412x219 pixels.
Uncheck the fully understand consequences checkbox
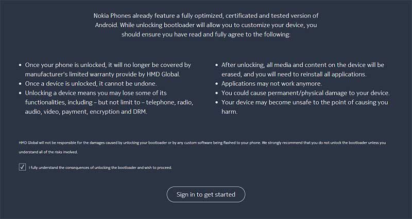point(22,167)
